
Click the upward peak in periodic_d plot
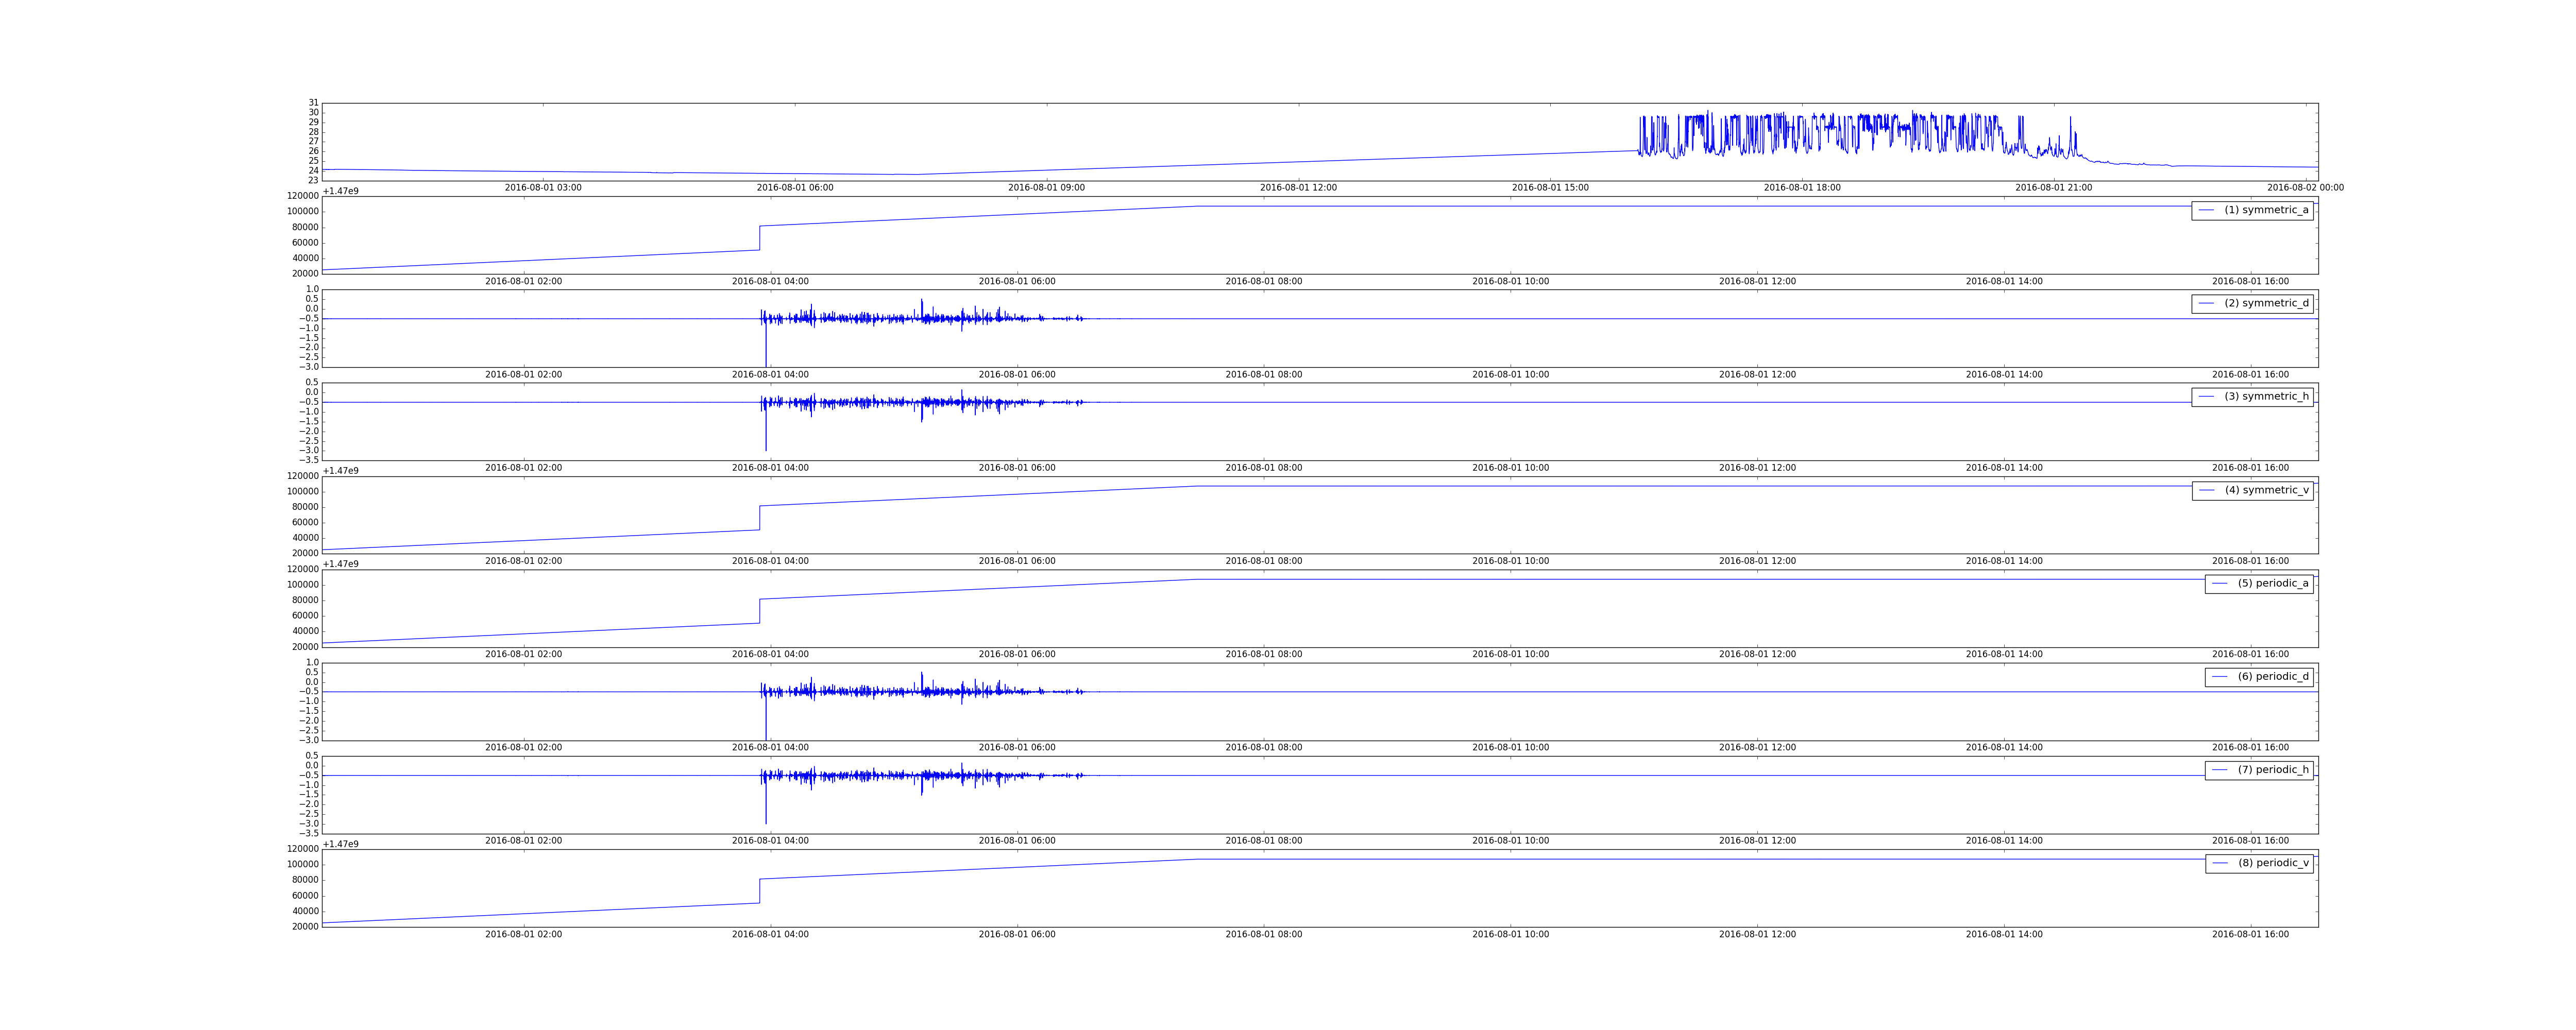point(921,676)
